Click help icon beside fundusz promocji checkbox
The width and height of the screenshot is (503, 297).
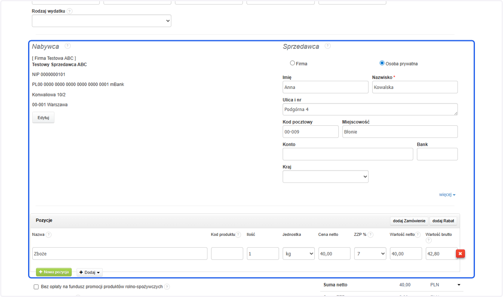[167, 287]
